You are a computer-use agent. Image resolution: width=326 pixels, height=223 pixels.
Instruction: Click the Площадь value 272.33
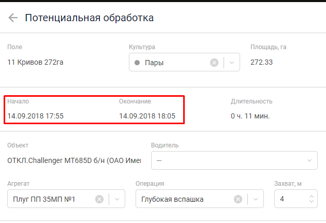pyautogui.click(x=261, y=63)
